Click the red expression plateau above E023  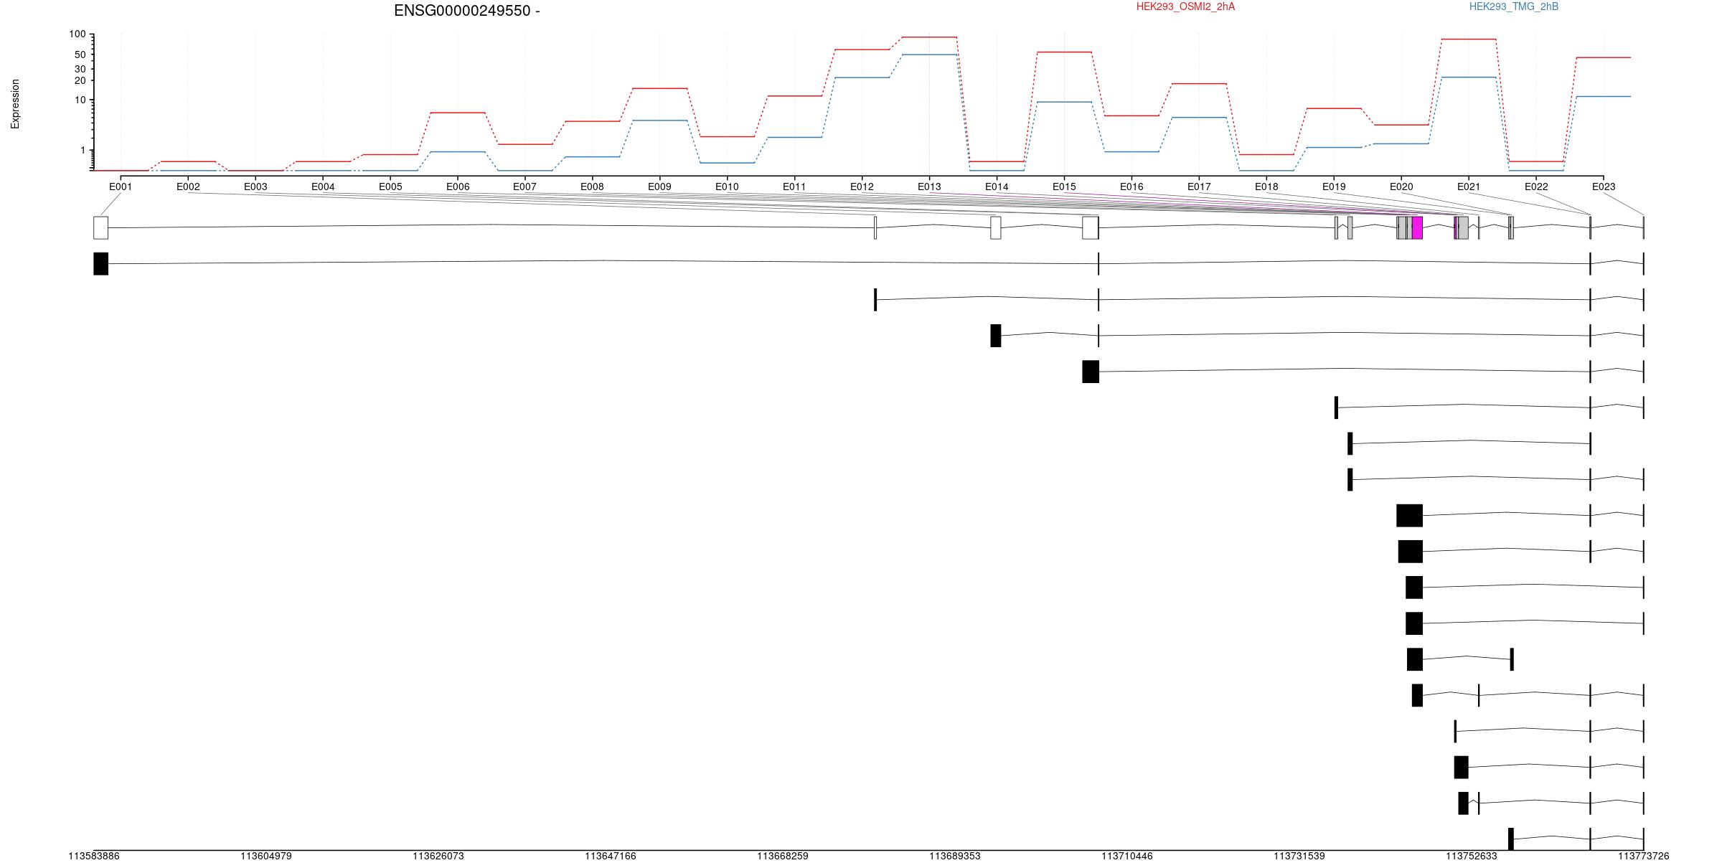[1604, 57]
